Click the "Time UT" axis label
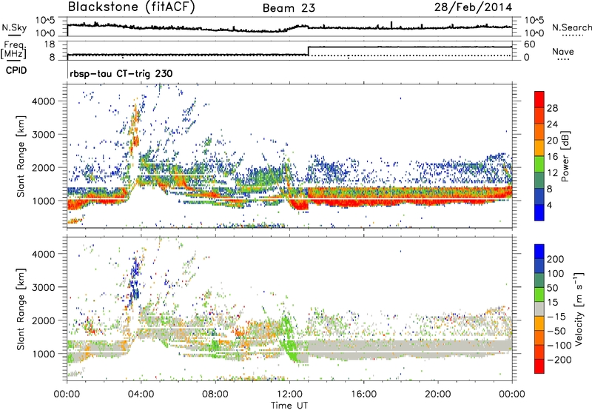The height and width of the screenshot is (410, 592). pyautogui.click(x=289, y=406)
